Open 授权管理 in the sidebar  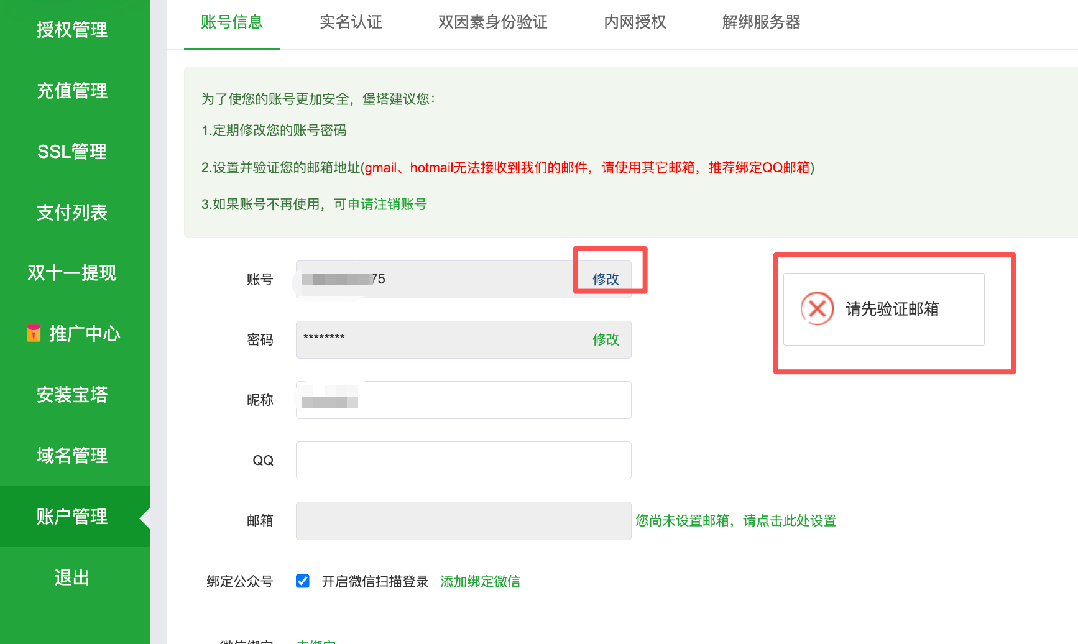(x=72, y=30)
